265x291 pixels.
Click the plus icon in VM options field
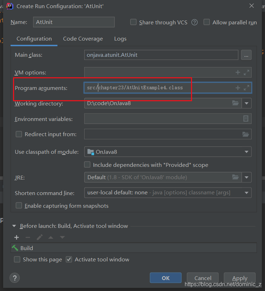tap(238, 72)
